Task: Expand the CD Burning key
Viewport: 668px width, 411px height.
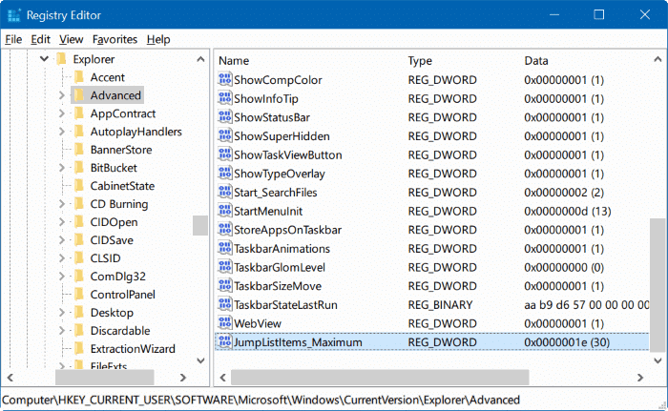Action: [62, 203]
